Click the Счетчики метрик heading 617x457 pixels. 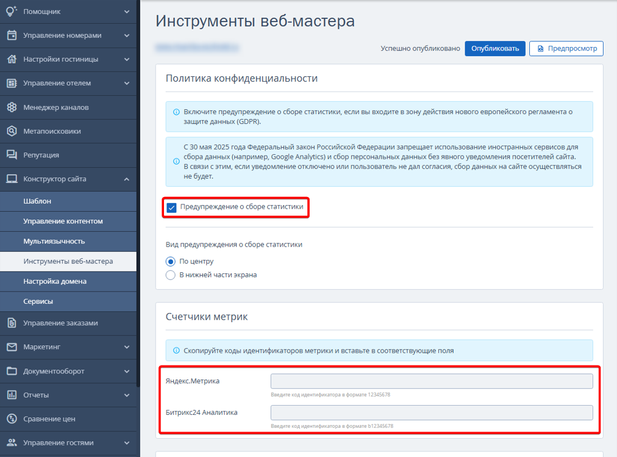tap(207, 317)
